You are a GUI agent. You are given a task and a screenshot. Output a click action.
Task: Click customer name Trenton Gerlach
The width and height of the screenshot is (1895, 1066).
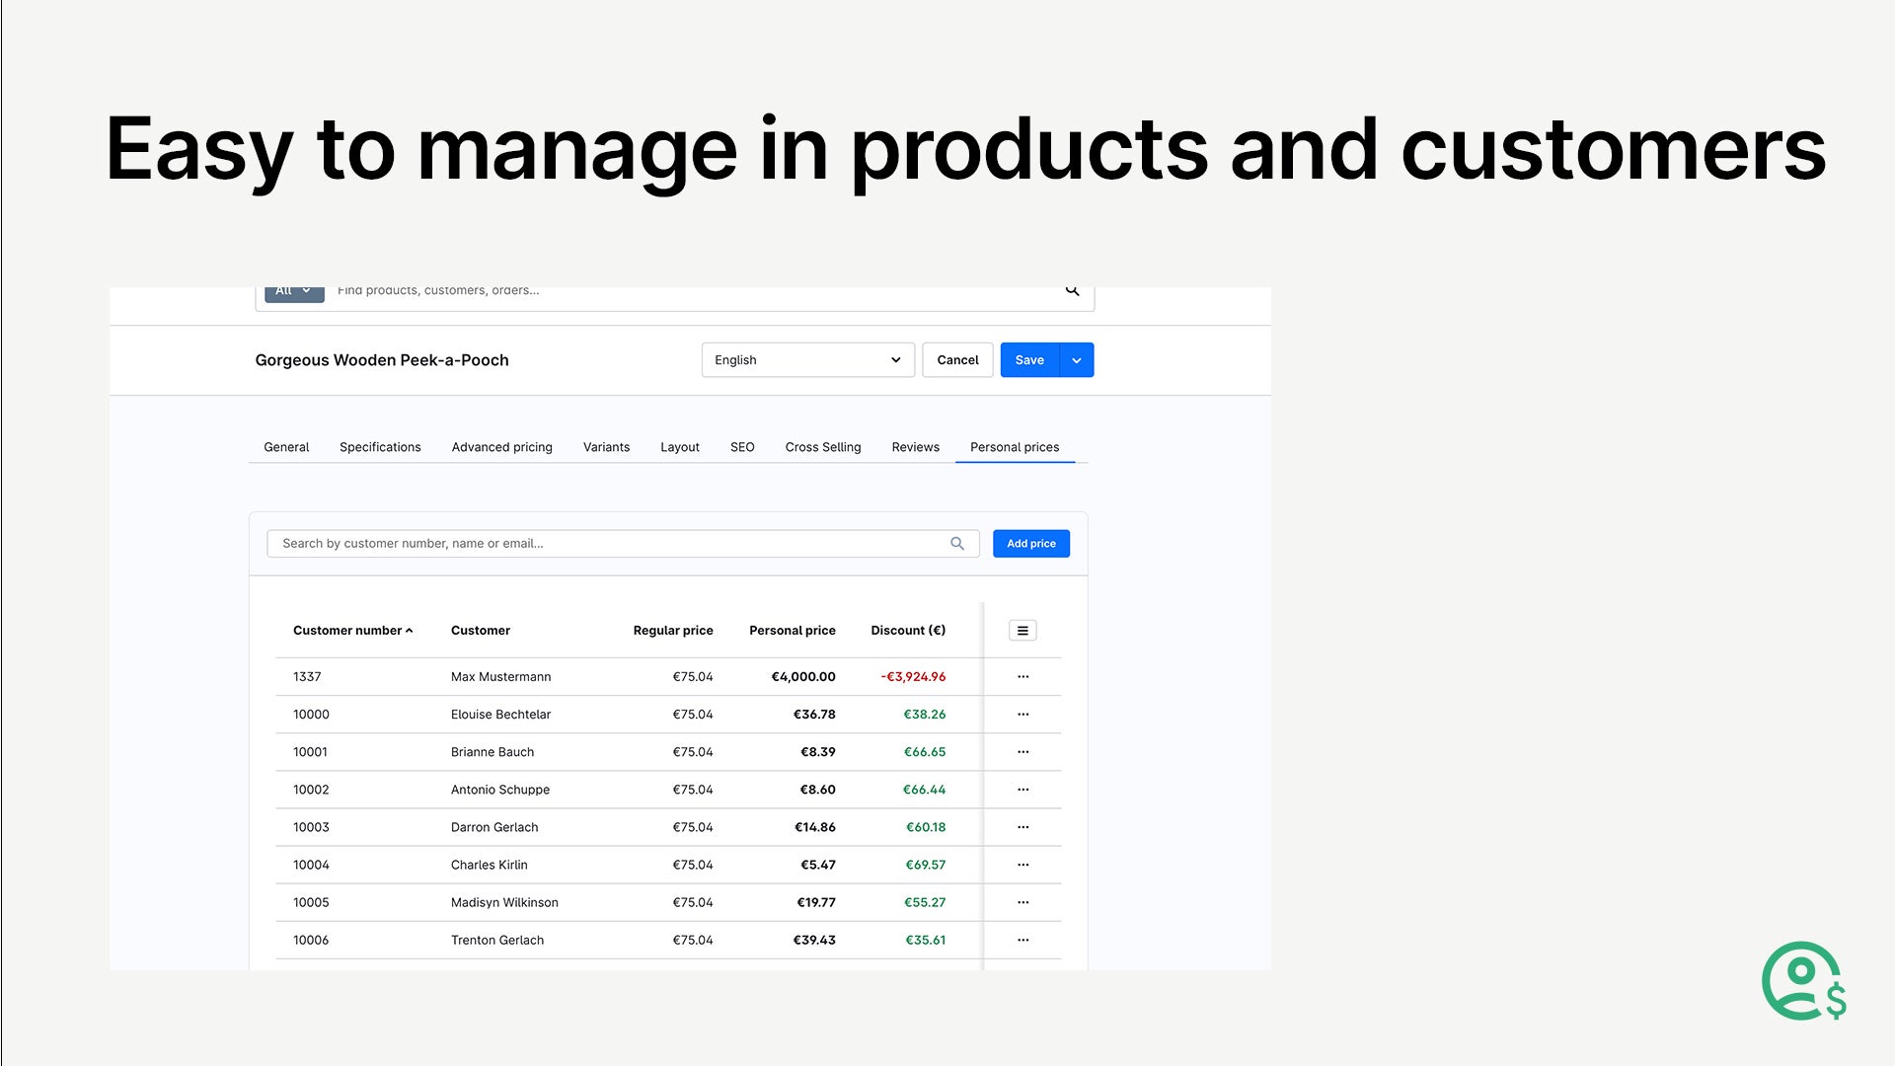coord(497,940)
